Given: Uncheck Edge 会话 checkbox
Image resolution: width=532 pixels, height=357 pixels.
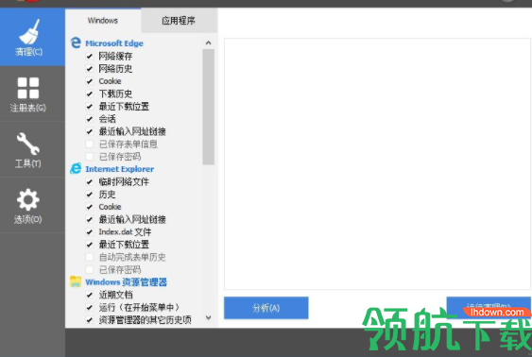Looking at the screenshot, I should [90, 119].
